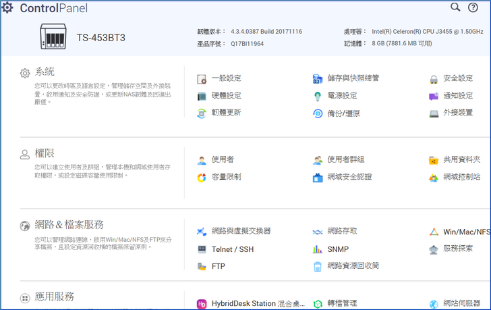Select the 電源設定 lightbulb icon
Viewport: 491px width, 310px height.
pos(318,97)
